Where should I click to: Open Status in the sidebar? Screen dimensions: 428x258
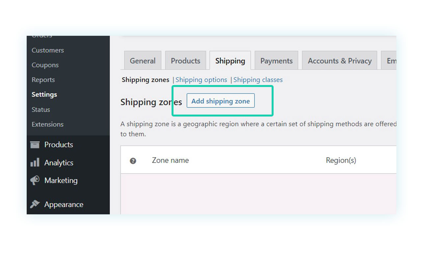(41, 110)
